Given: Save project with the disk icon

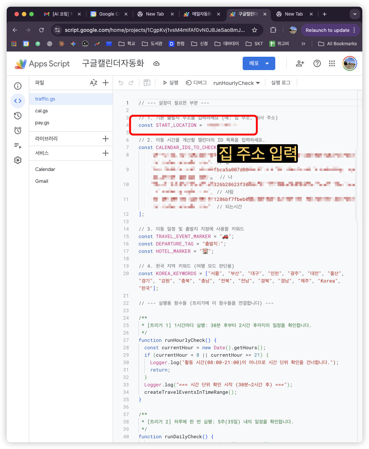Looking at the screenshot, I should 147,83.
